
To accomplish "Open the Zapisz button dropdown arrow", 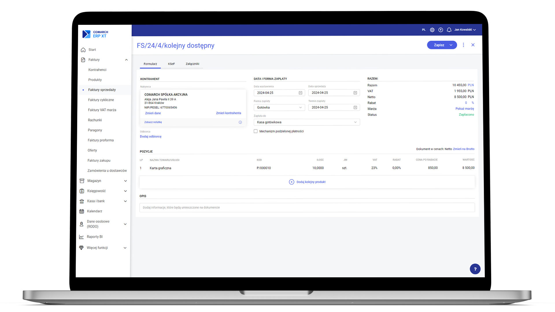I will tap(451, 45).
